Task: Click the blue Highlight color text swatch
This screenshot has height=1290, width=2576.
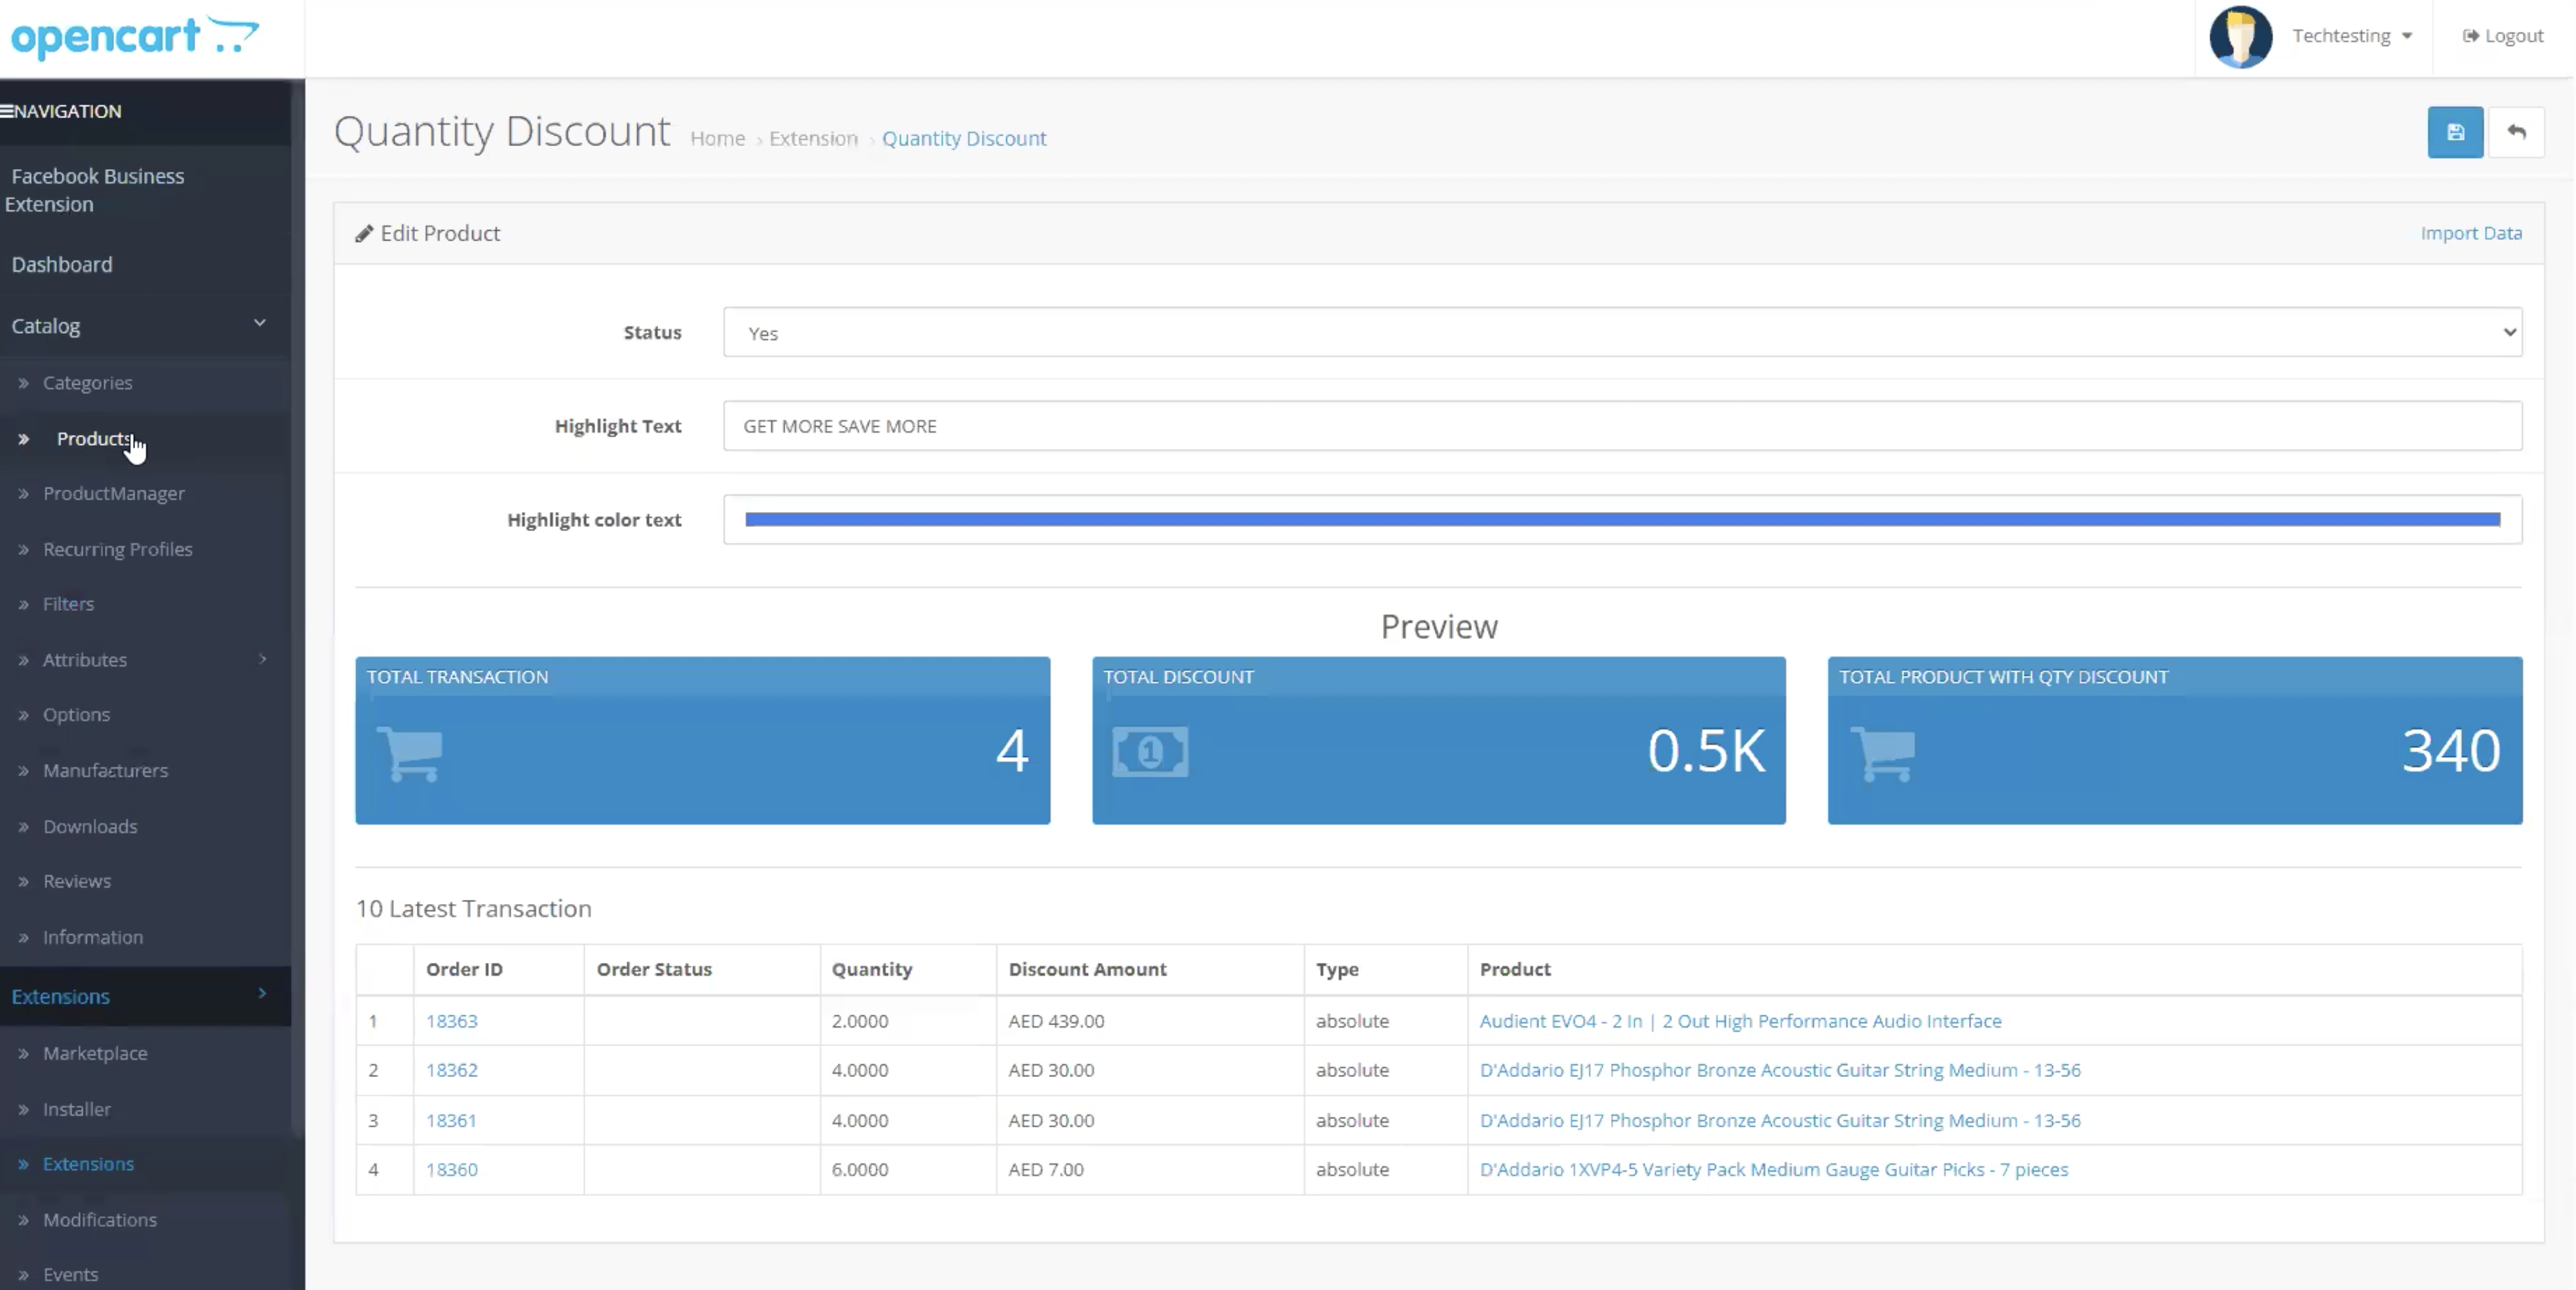Action: click(1622, 519)
